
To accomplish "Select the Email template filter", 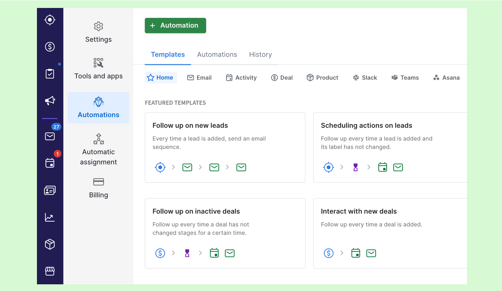I will (x=199, y=78).
